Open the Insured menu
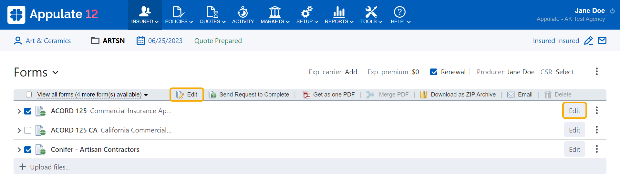This screenshot has width=620, height=183. [x=145, y=15]
